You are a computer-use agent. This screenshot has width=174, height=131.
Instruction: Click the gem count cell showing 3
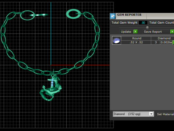click(156, 43)
